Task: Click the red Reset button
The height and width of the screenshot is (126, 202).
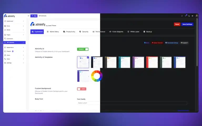Action: click(177, 24)
